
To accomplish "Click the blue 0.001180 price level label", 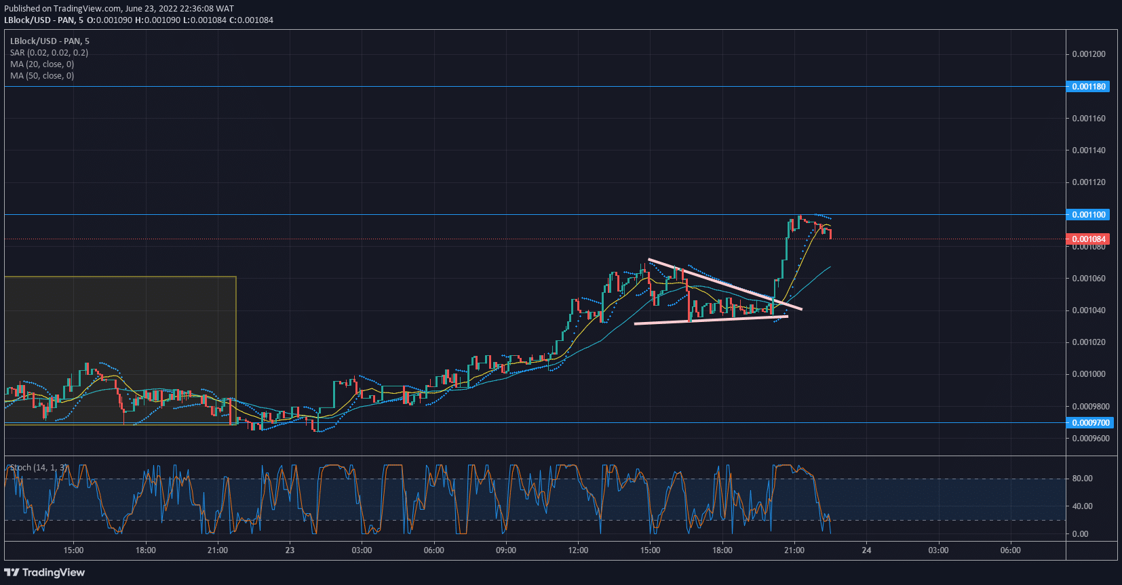I will [1088, 87].
